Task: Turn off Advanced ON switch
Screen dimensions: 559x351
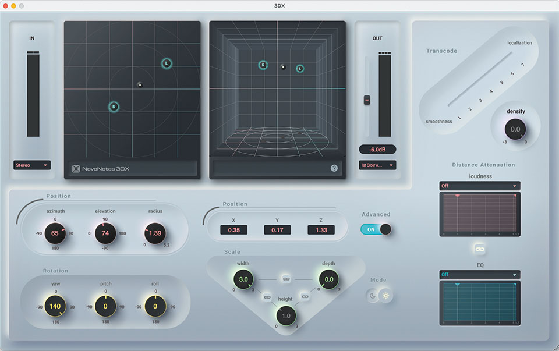Action: coord(376,229)
